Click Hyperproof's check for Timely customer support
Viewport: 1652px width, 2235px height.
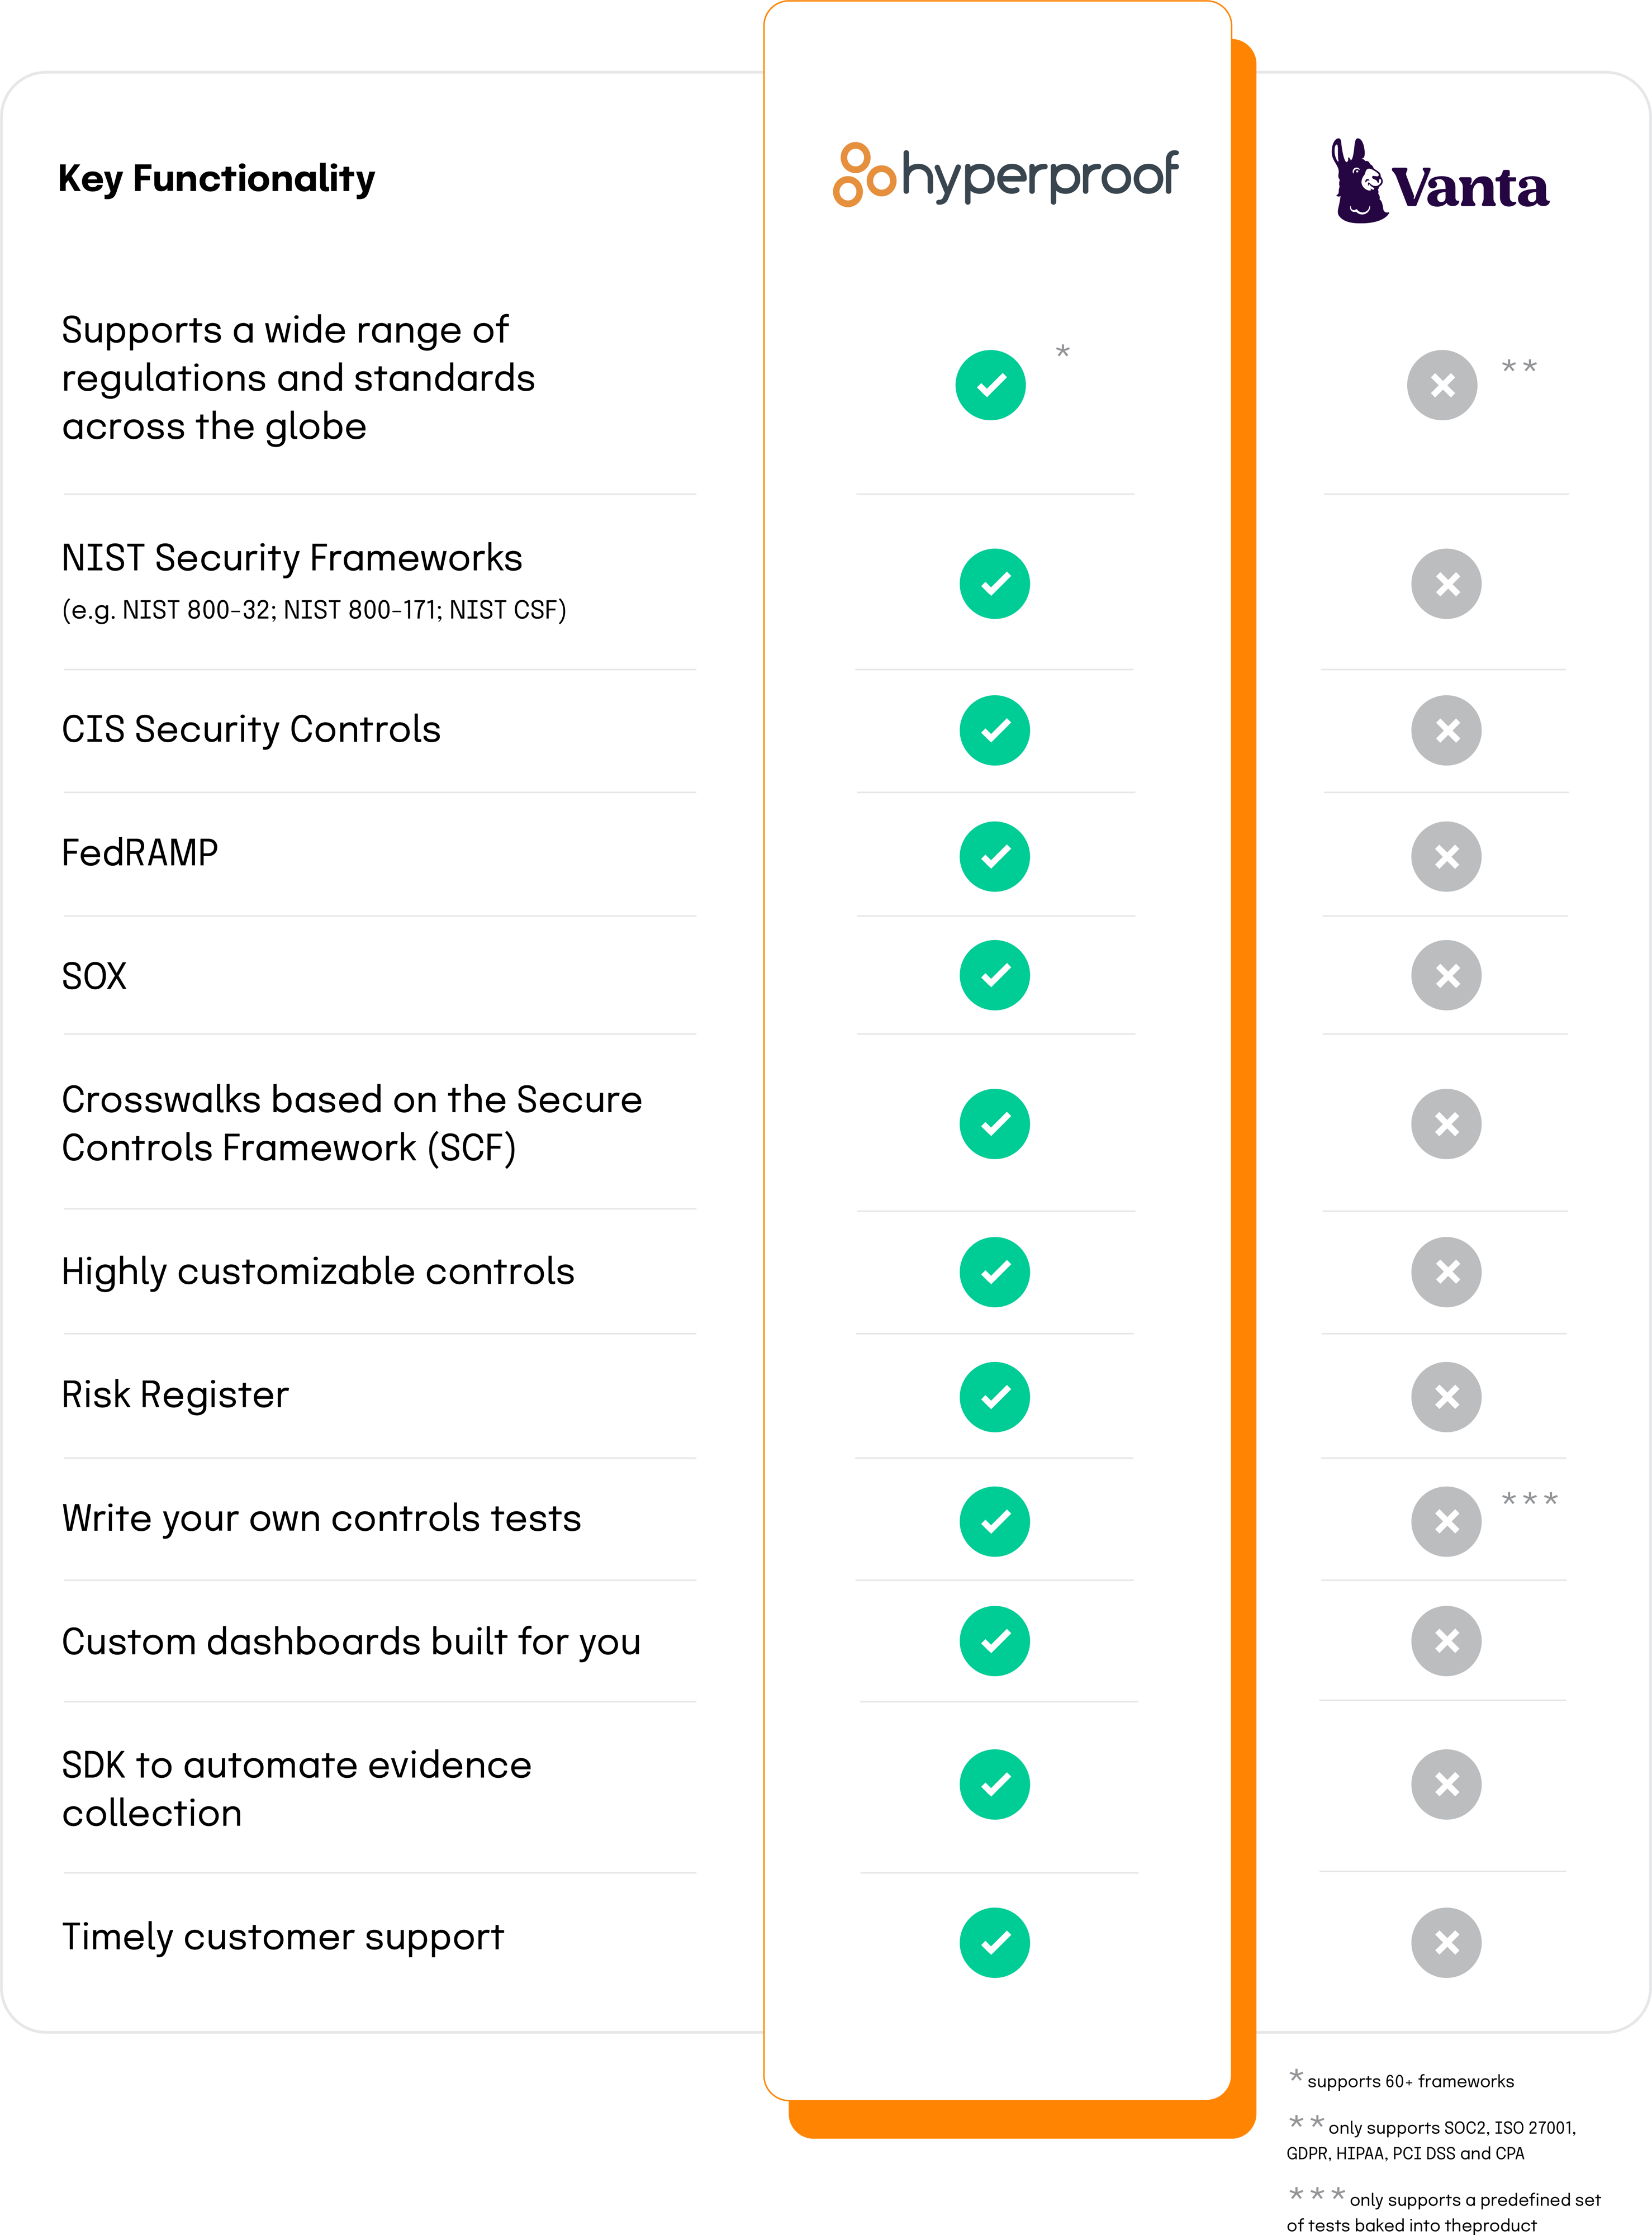(994, 1942)
